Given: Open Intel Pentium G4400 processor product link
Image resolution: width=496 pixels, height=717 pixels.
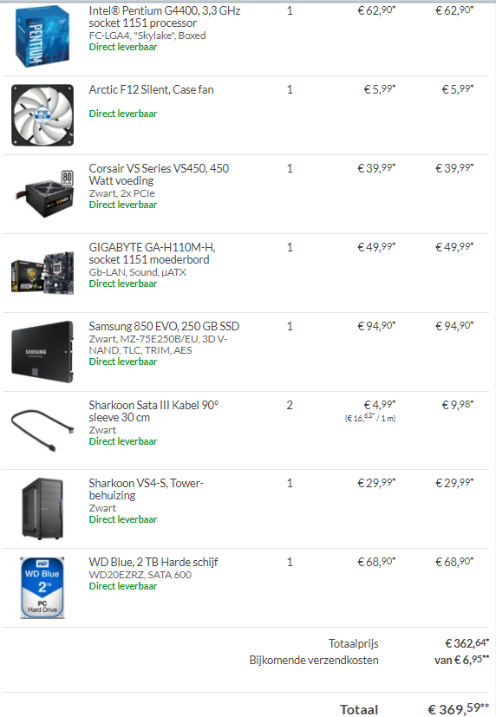Looking at the screenshot, I should point(165,17).
